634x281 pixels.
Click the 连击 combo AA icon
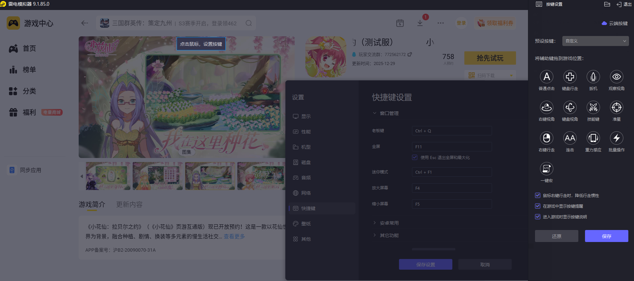570,138
